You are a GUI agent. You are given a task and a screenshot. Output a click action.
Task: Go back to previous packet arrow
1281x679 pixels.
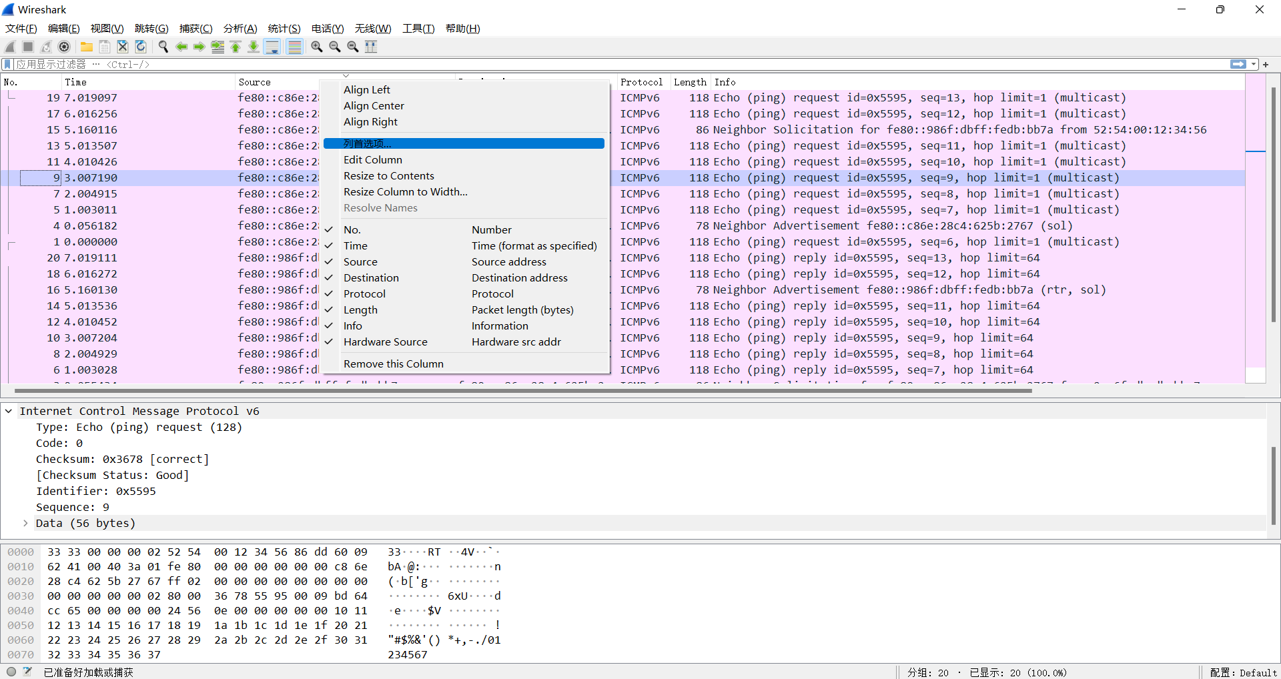[181, 47]
